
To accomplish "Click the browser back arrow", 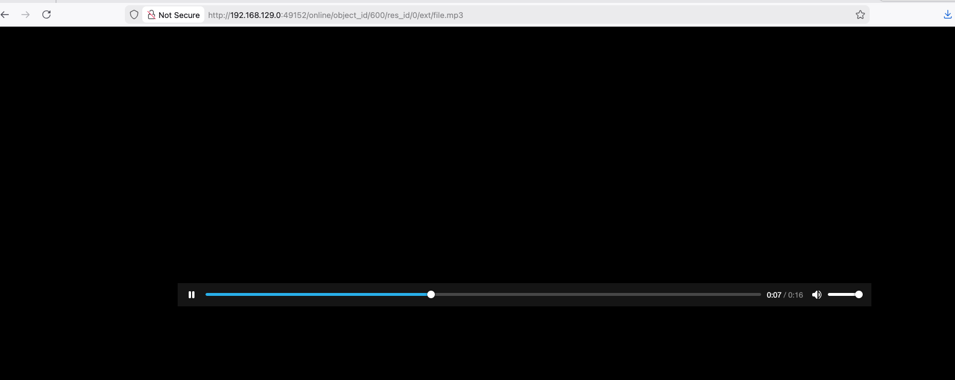I will [x=5, y=15].
